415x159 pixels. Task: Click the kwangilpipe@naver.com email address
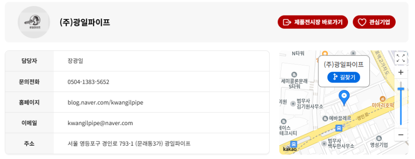click(100, 123)
